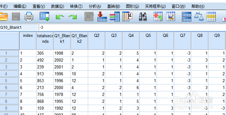The image size is (226, 115).
Task: Click totalseconds cell with value 853
Action: [45, 81]
